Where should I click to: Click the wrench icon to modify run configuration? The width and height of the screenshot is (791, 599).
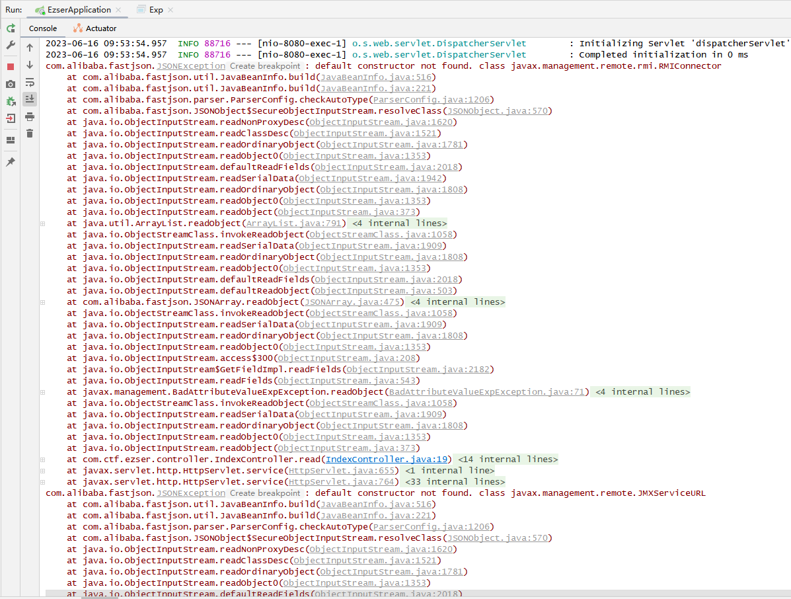pyautogui.click(x=11, y=46)
